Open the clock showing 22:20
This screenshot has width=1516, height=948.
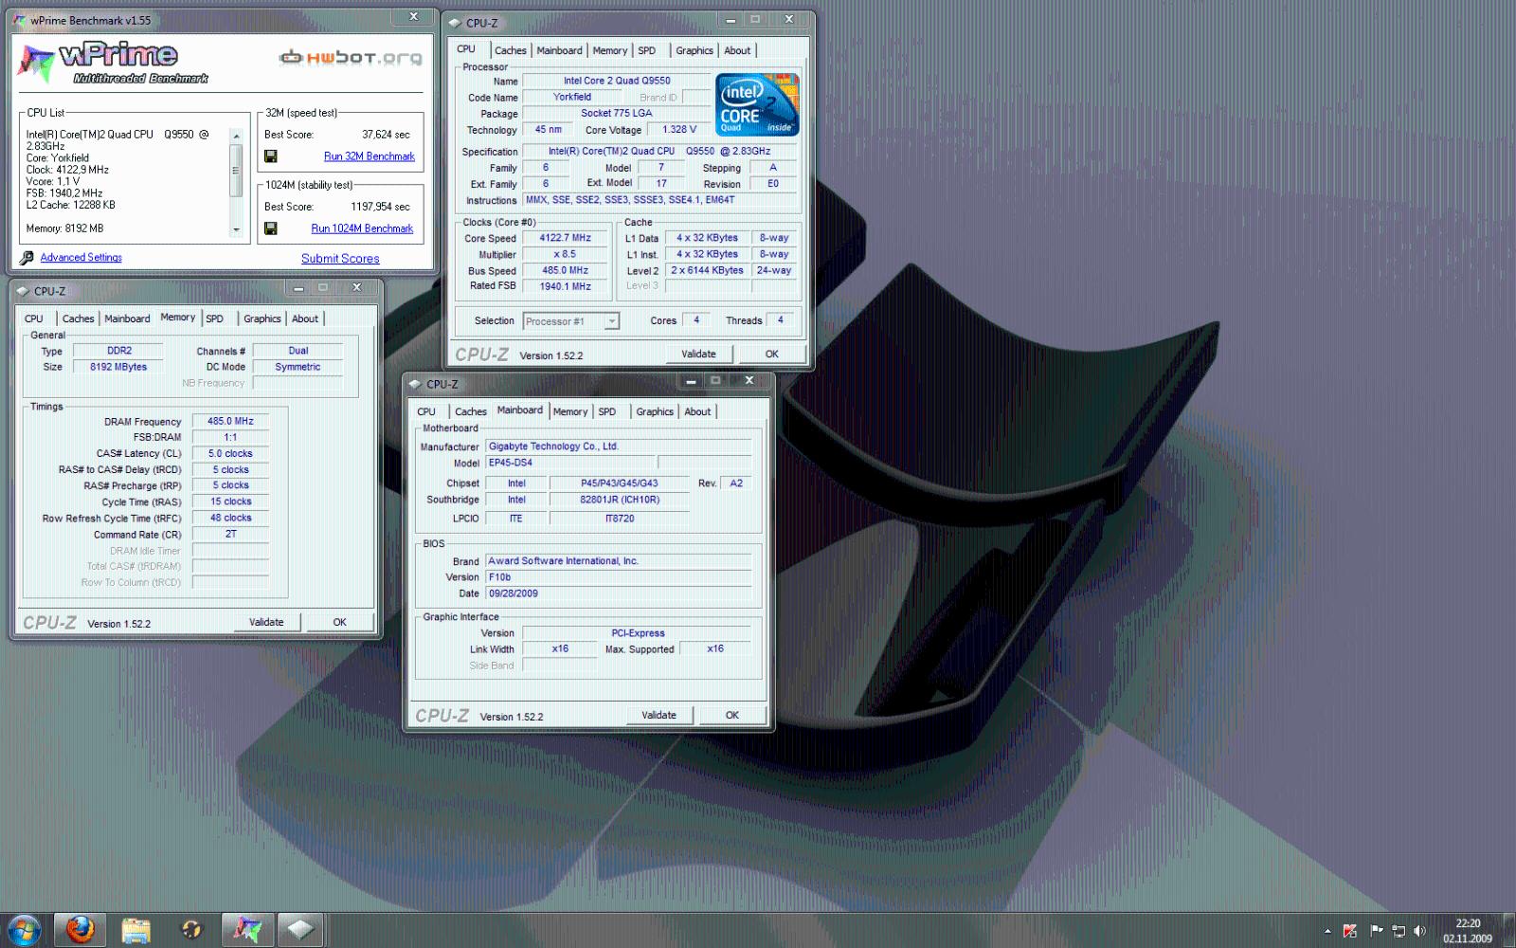(x=1468, y=931)
